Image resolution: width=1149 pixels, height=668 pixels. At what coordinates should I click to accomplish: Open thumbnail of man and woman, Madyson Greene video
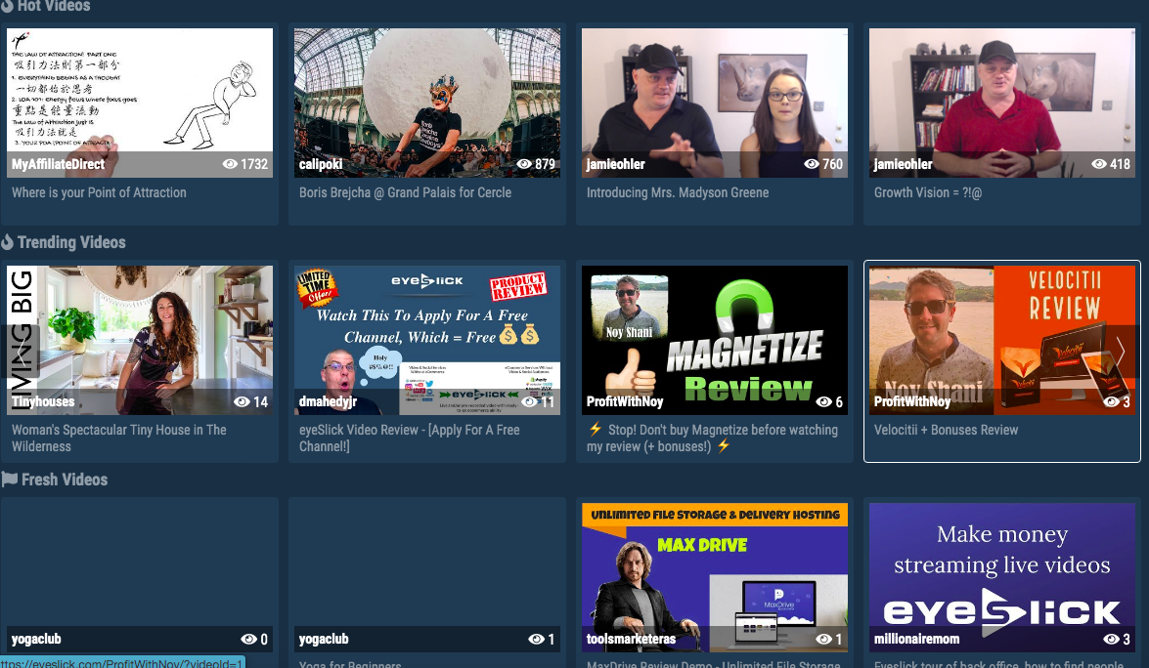click(715, 104)
